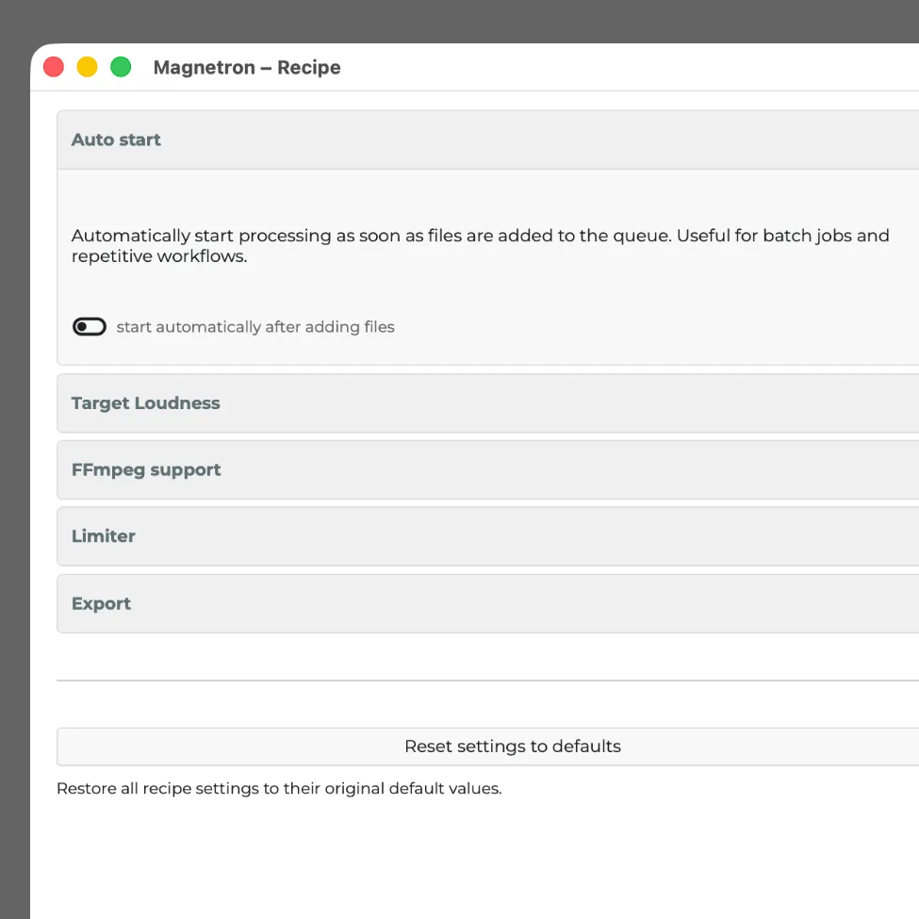Close the Magnetron window with red button
This screenshot has height=919, width=919.
tap(54, 67)
